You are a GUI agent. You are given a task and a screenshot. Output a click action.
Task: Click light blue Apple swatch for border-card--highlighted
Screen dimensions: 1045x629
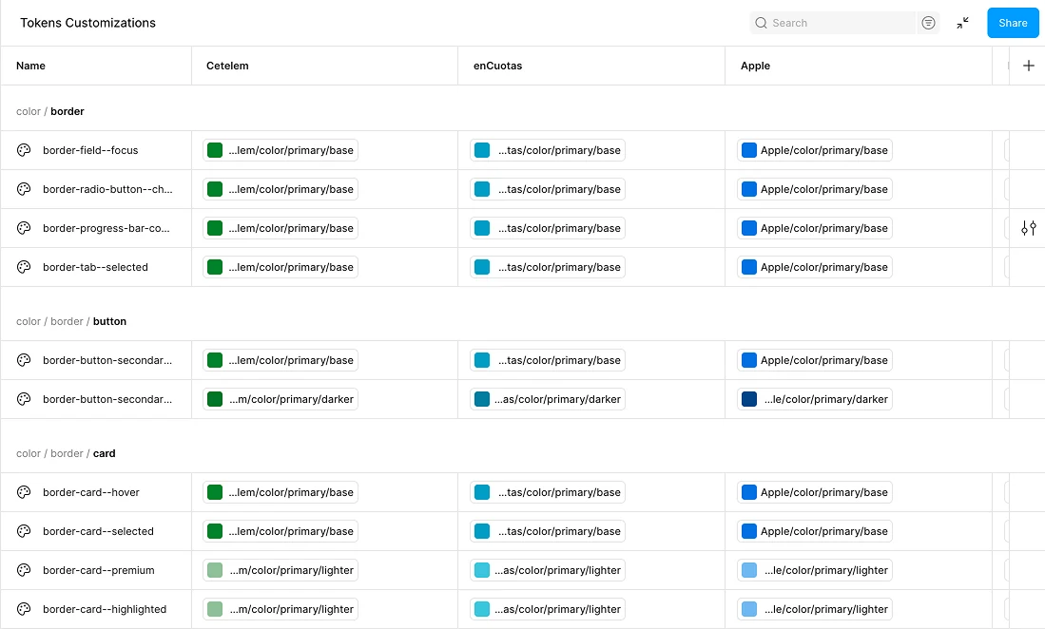(749, 609)
